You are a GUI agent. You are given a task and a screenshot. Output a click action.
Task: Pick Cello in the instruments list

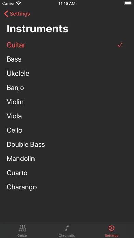click(x=67, y=130)
